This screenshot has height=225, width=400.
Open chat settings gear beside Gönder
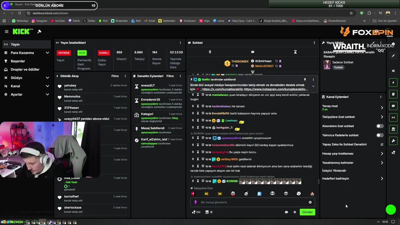pos(295,212)
